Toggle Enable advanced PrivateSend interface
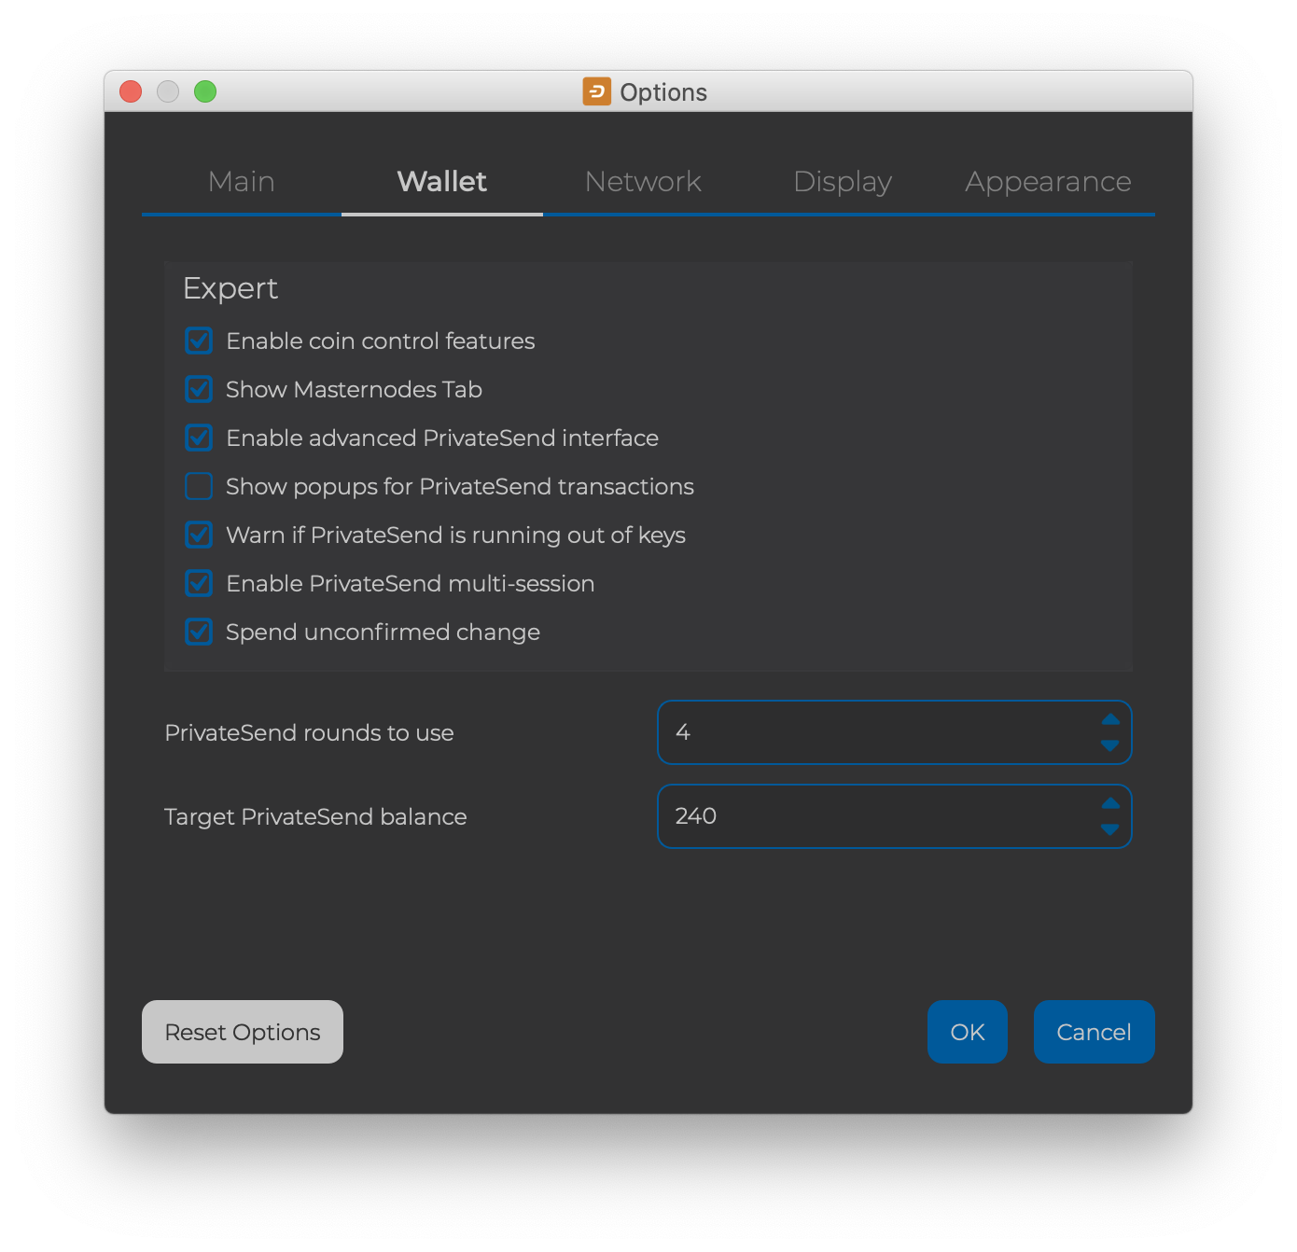This screenshot has width=1297, height=1252. 199,438
